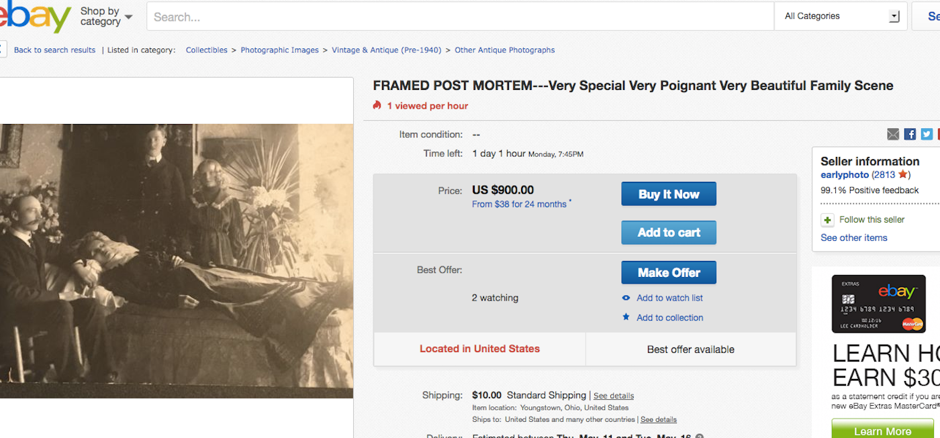Click the Add to cart button
The image size is (940, 438).
tap(668, 233)
